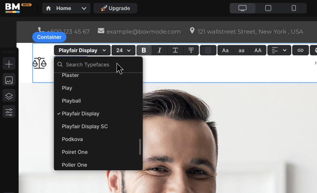Open the media image panel icon
Viewport: 317px width, 193px height.
click(9, 80)
